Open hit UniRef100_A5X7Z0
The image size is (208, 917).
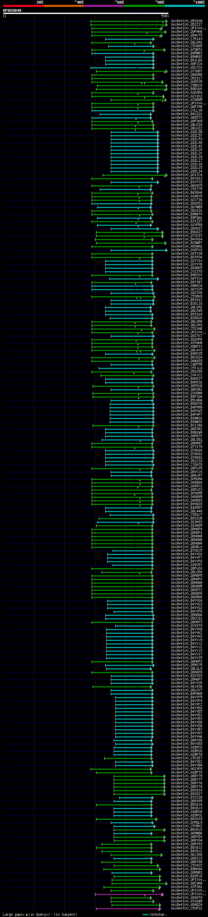pyautogui.click(x=187, y=67)
